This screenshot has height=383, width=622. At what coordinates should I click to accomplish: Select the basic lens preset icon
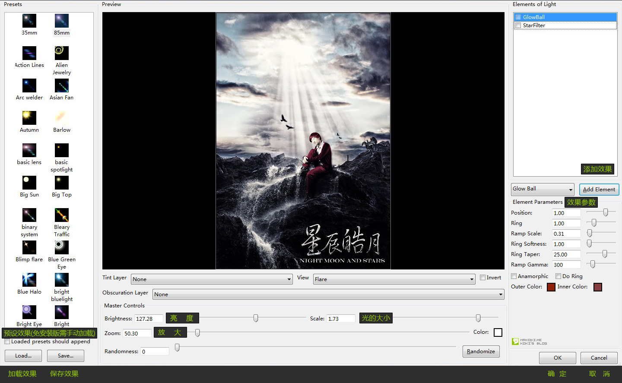click(29, 150)
